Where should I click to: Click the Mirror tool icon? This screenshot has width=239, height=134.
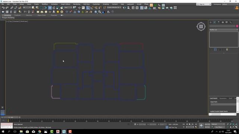124,7
